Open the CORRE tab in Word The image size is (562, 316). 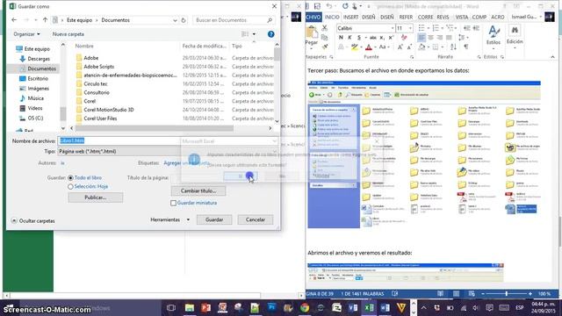425,18
